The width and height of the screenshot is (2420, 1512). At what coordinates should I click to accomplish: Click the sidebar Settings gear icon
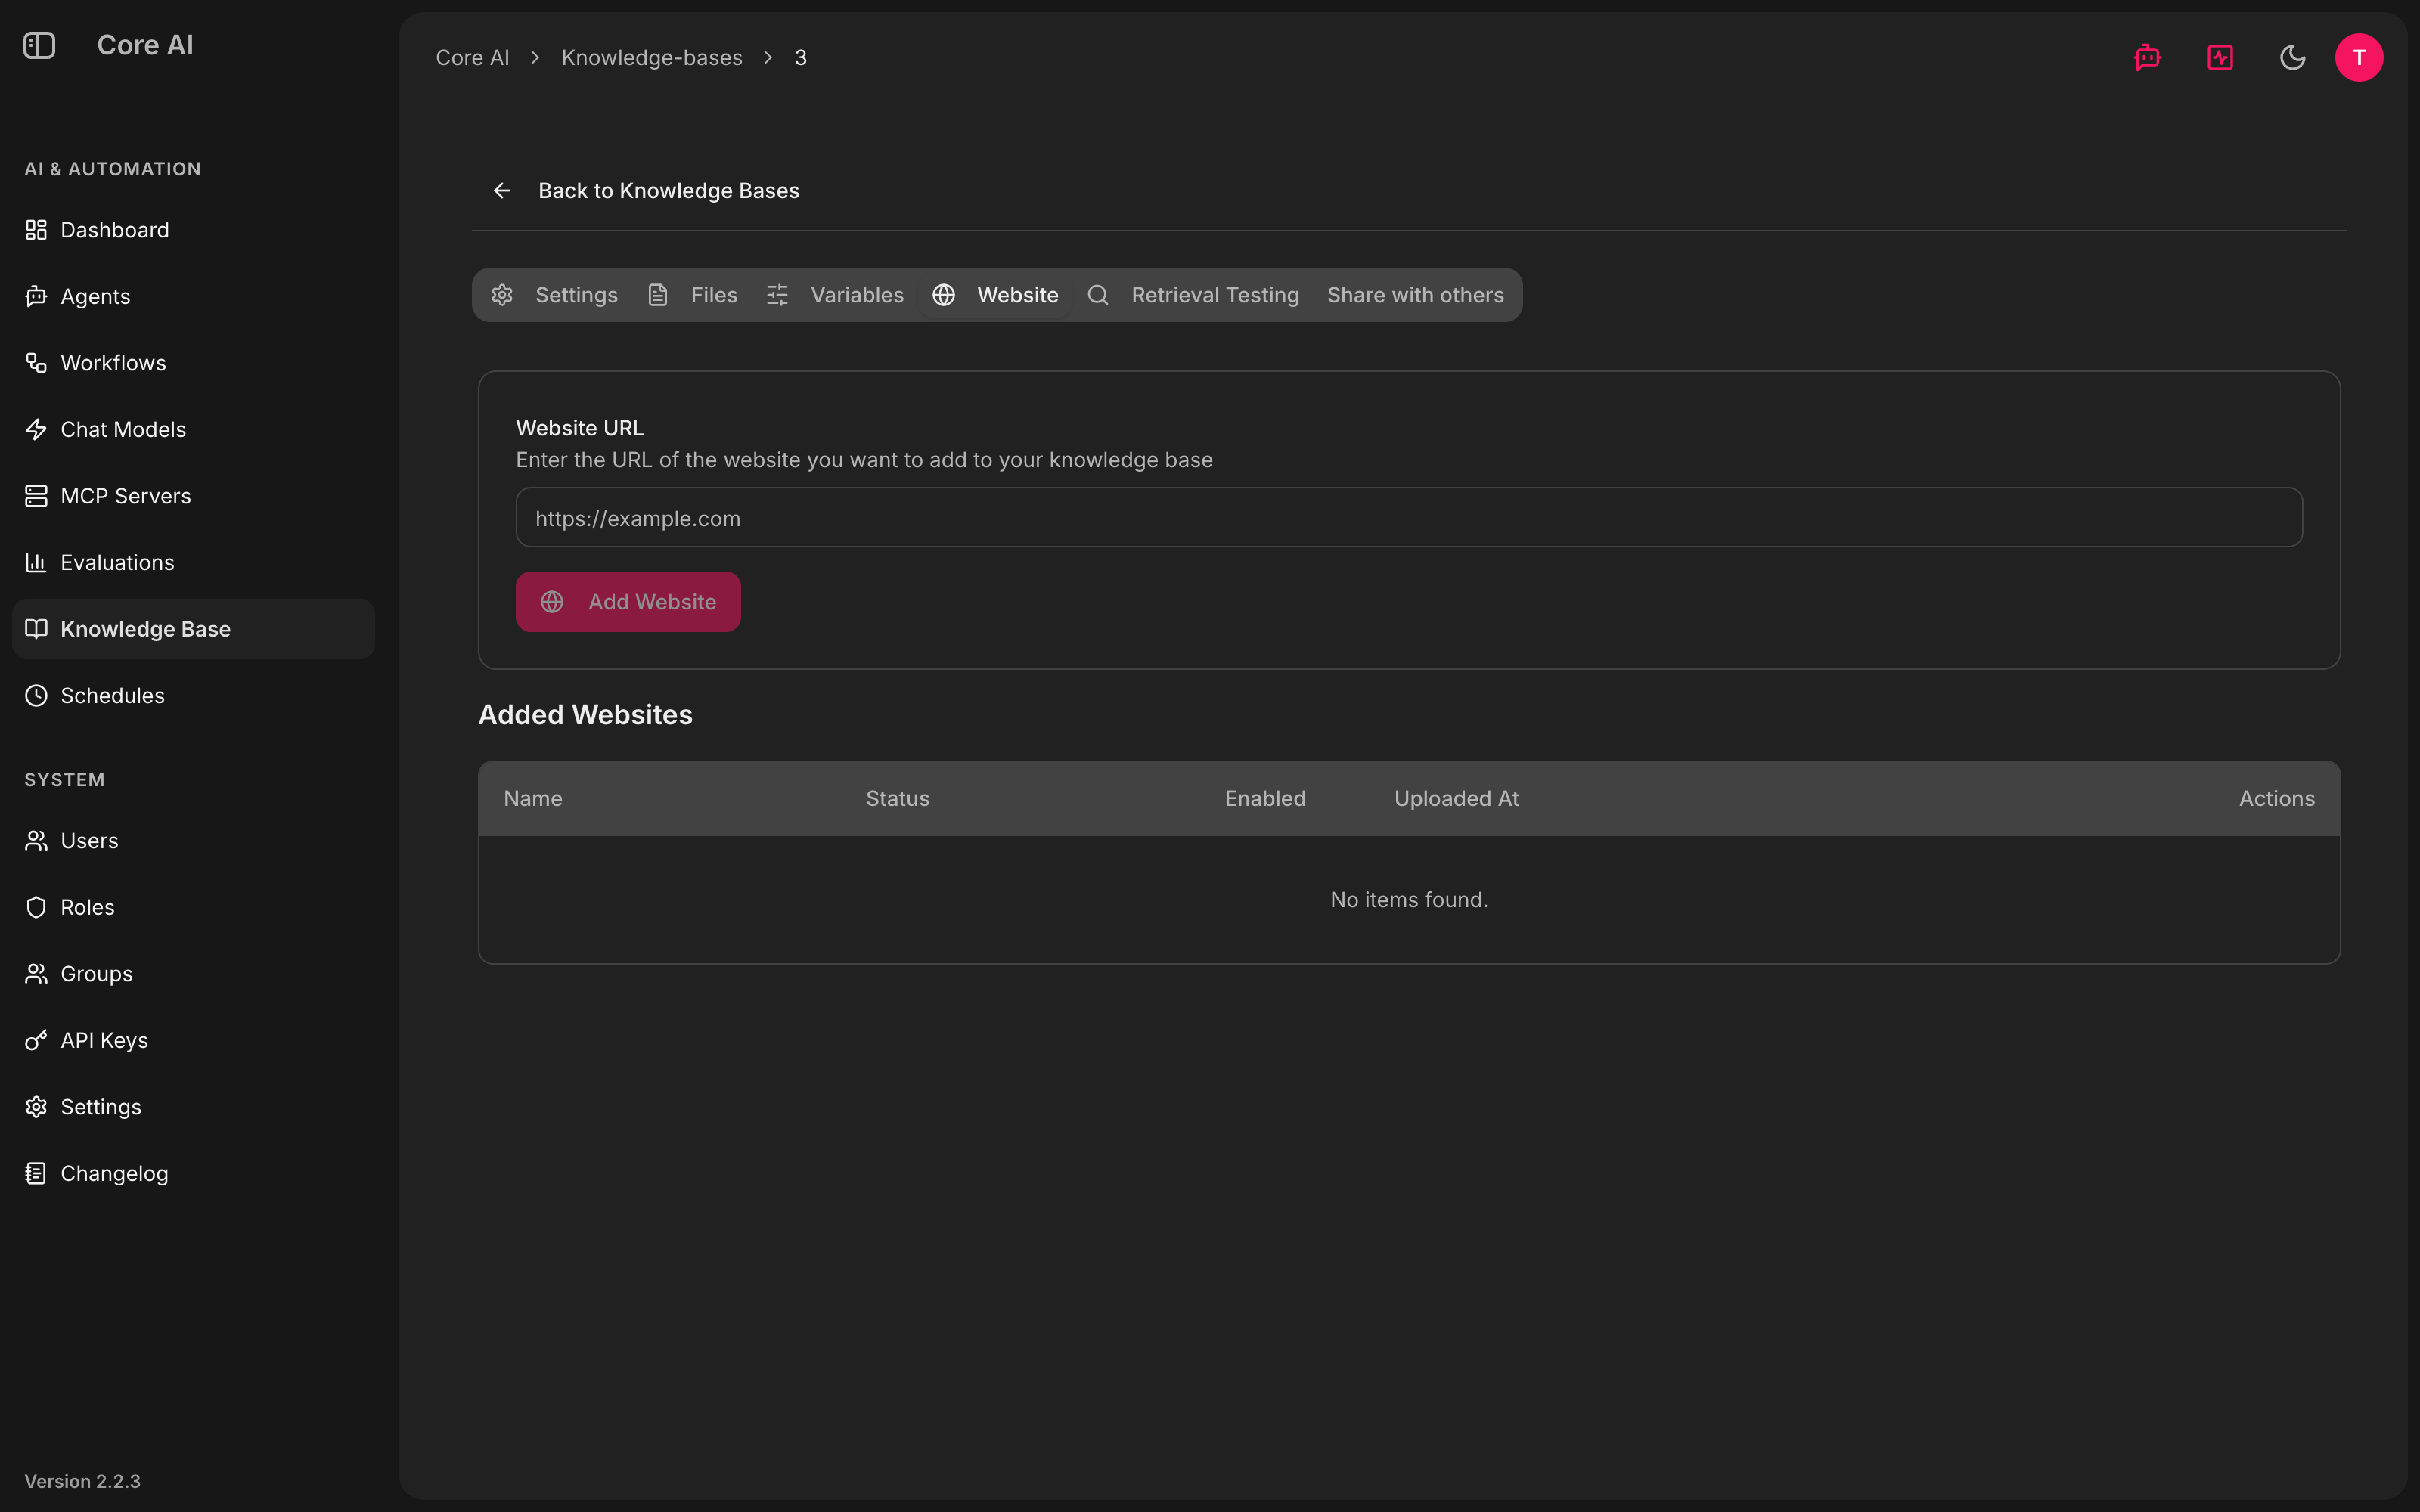click(36, 1107)
